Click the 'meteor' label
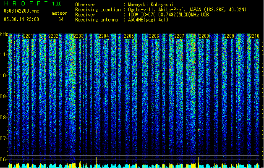This screenshot has height=168, width=264. (60, 13)
